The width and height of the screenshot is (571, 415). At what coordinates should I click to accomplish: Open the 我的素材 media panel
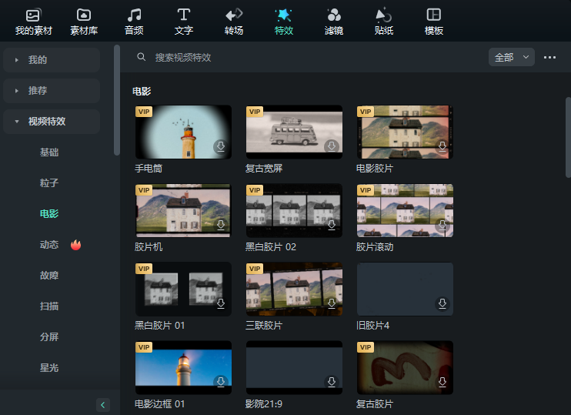(32, 22)
